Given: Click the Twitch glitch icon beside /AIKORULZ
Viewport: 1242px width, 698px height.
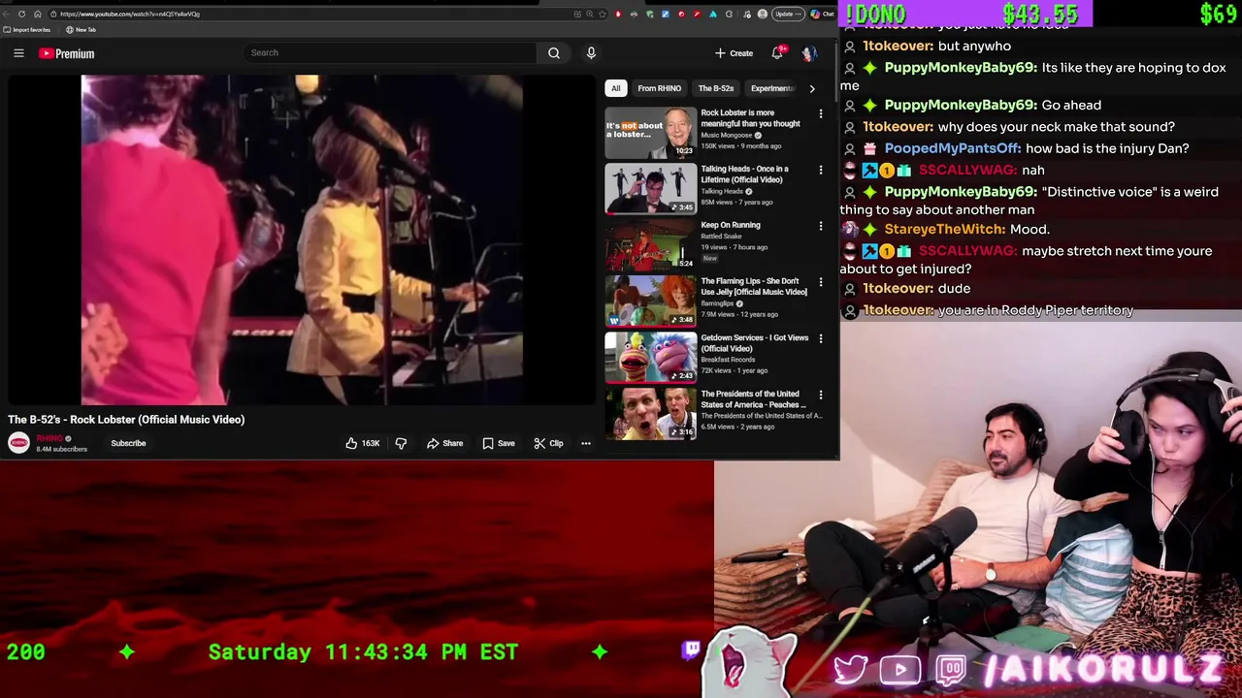Looking at the screenshot, I should (952, 669).
